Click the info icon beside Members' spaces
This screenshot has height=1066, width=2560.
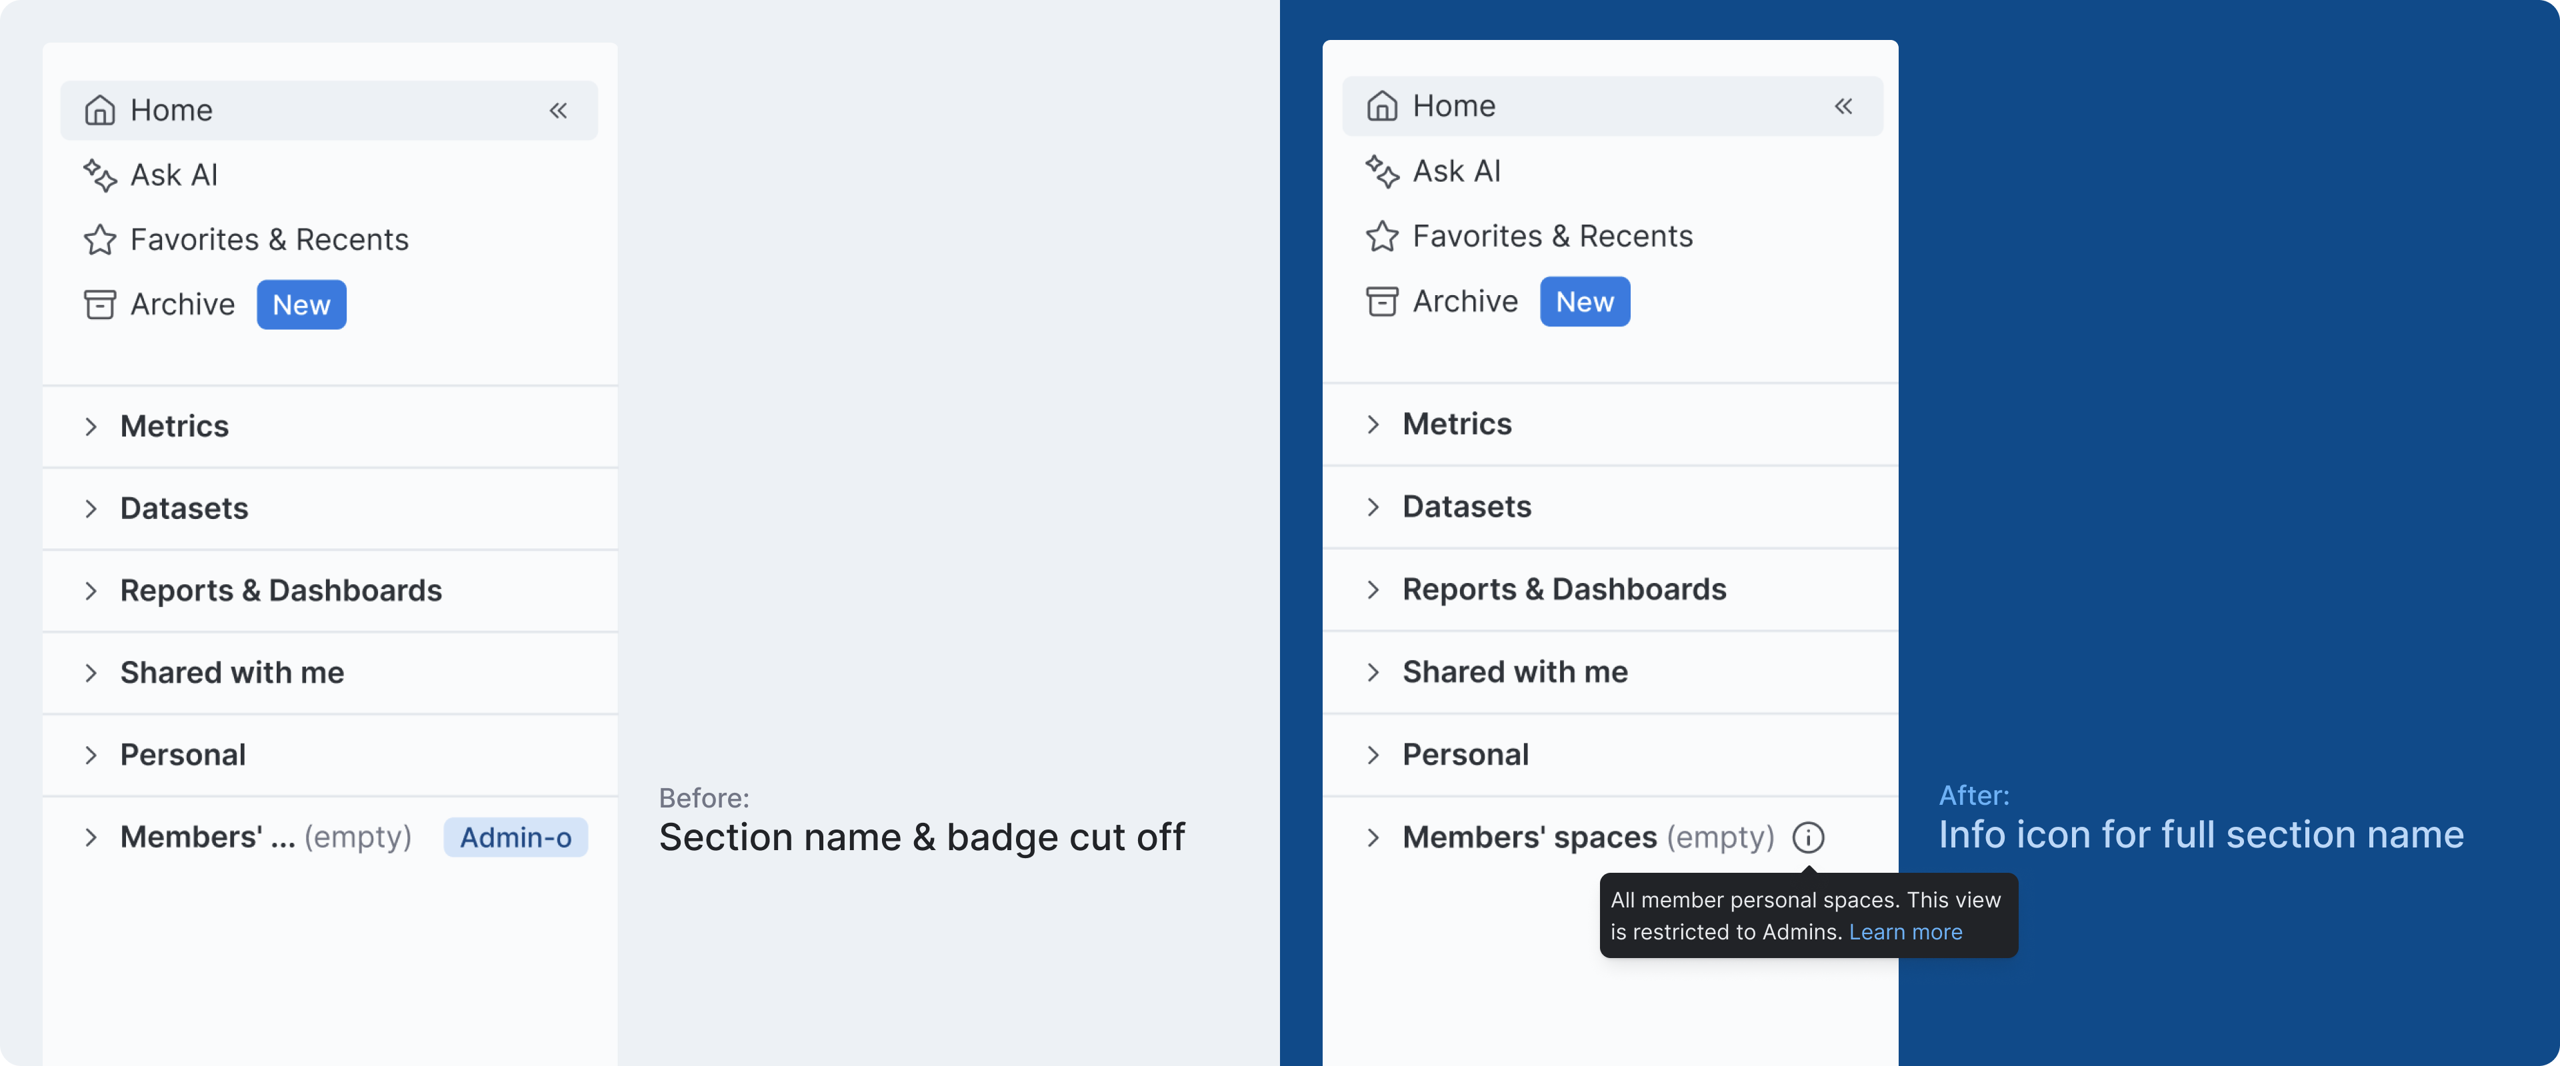click(1808, 837)
